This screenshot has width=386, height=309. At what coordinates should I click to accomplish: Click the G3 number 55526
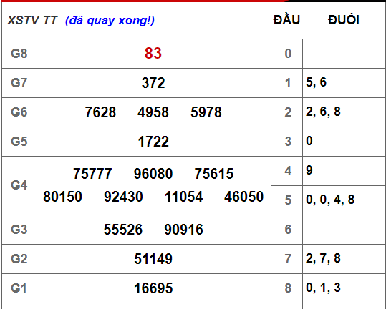pyautogui.click(x=123, y=230)
